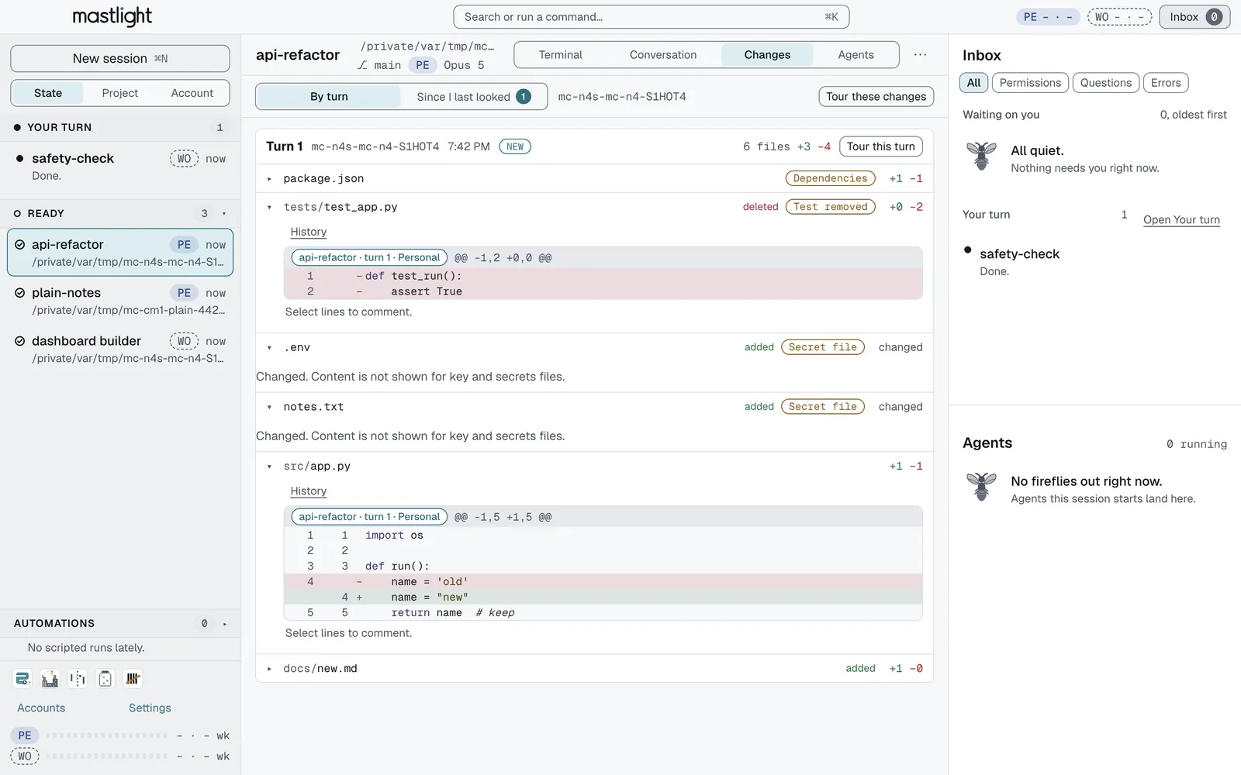The width and height of the screenshot is (1241, 775).
Task: Collapse the READY sessions group
Action: click(x=224, y=214)
